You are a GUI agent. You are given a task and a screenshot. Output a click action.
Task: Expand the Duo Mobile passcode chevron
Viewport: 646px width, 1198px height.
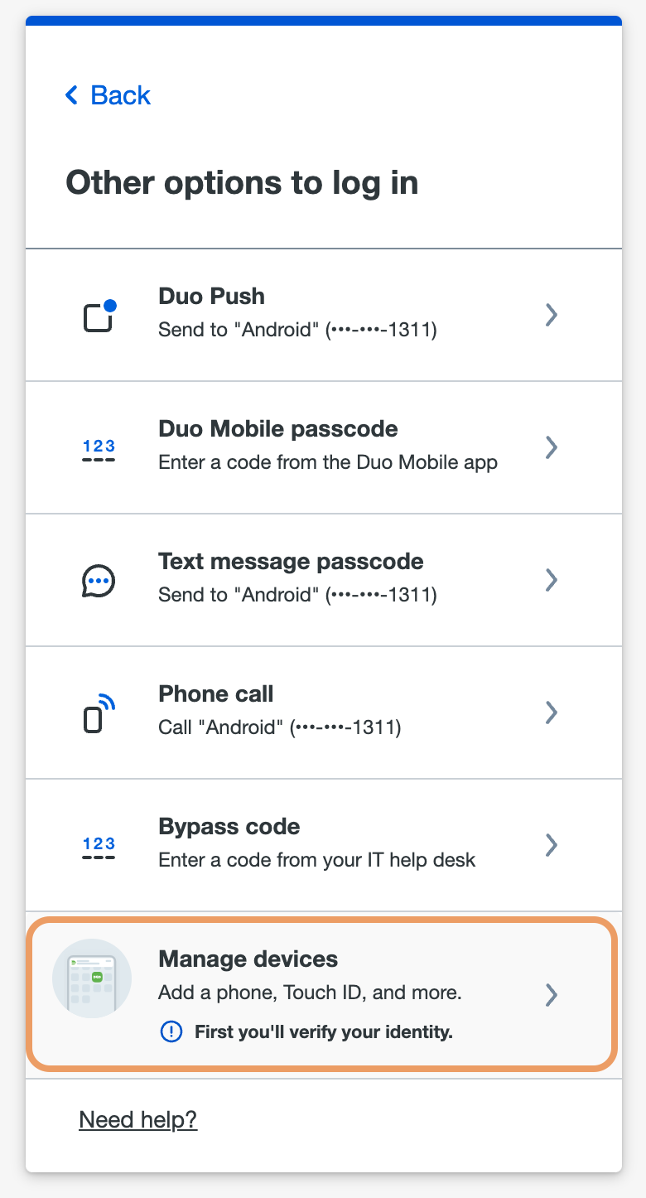(551, 447)
